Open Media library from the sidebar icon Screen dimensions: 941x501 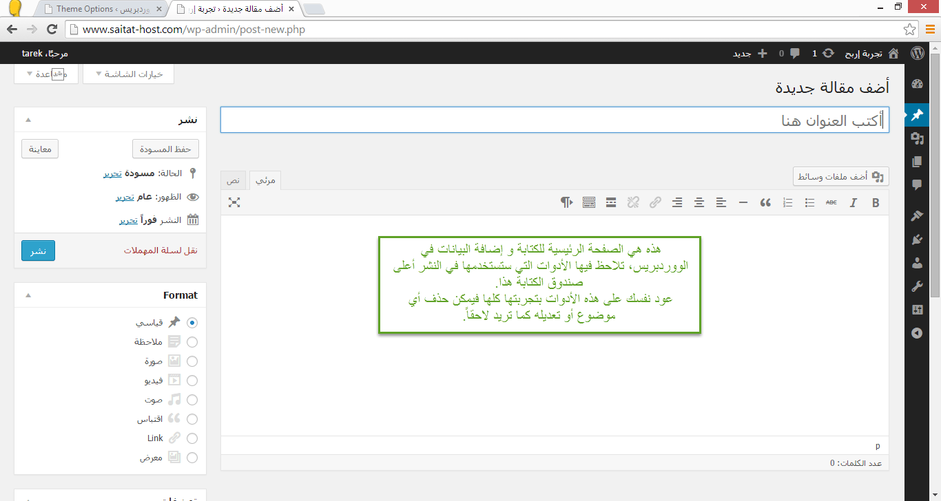pyautogui.click(x=917, y=139)
